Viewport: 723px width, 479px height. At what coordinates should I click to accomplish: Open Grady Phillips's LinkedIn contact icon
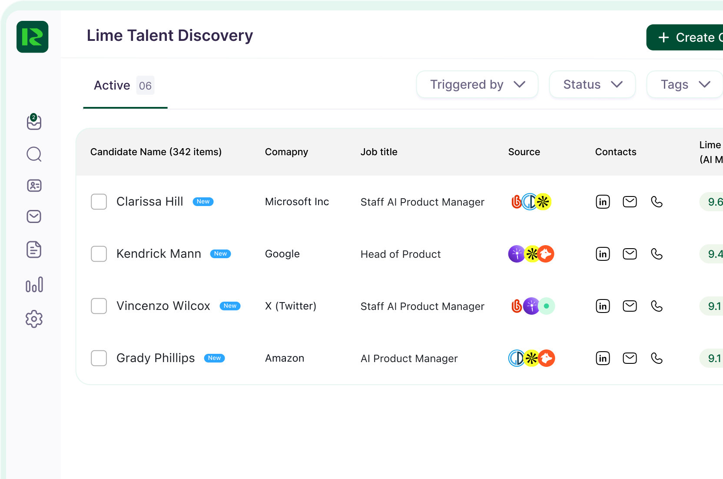tap(603, 358)
